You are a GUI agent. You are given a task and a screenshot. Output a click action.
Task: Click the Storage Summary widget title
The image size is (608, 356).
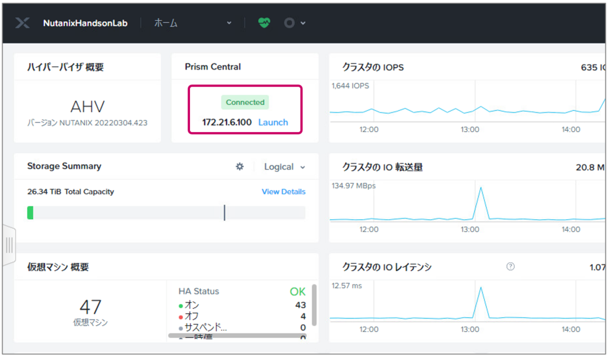[x=64, y=166]
